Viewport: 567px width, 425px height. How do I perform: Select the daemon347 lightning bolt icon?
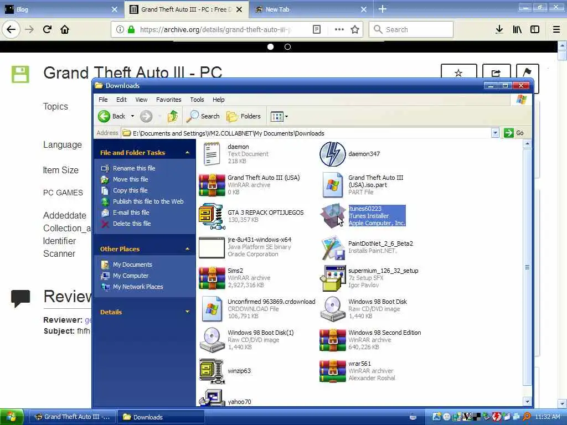[332, 154]
